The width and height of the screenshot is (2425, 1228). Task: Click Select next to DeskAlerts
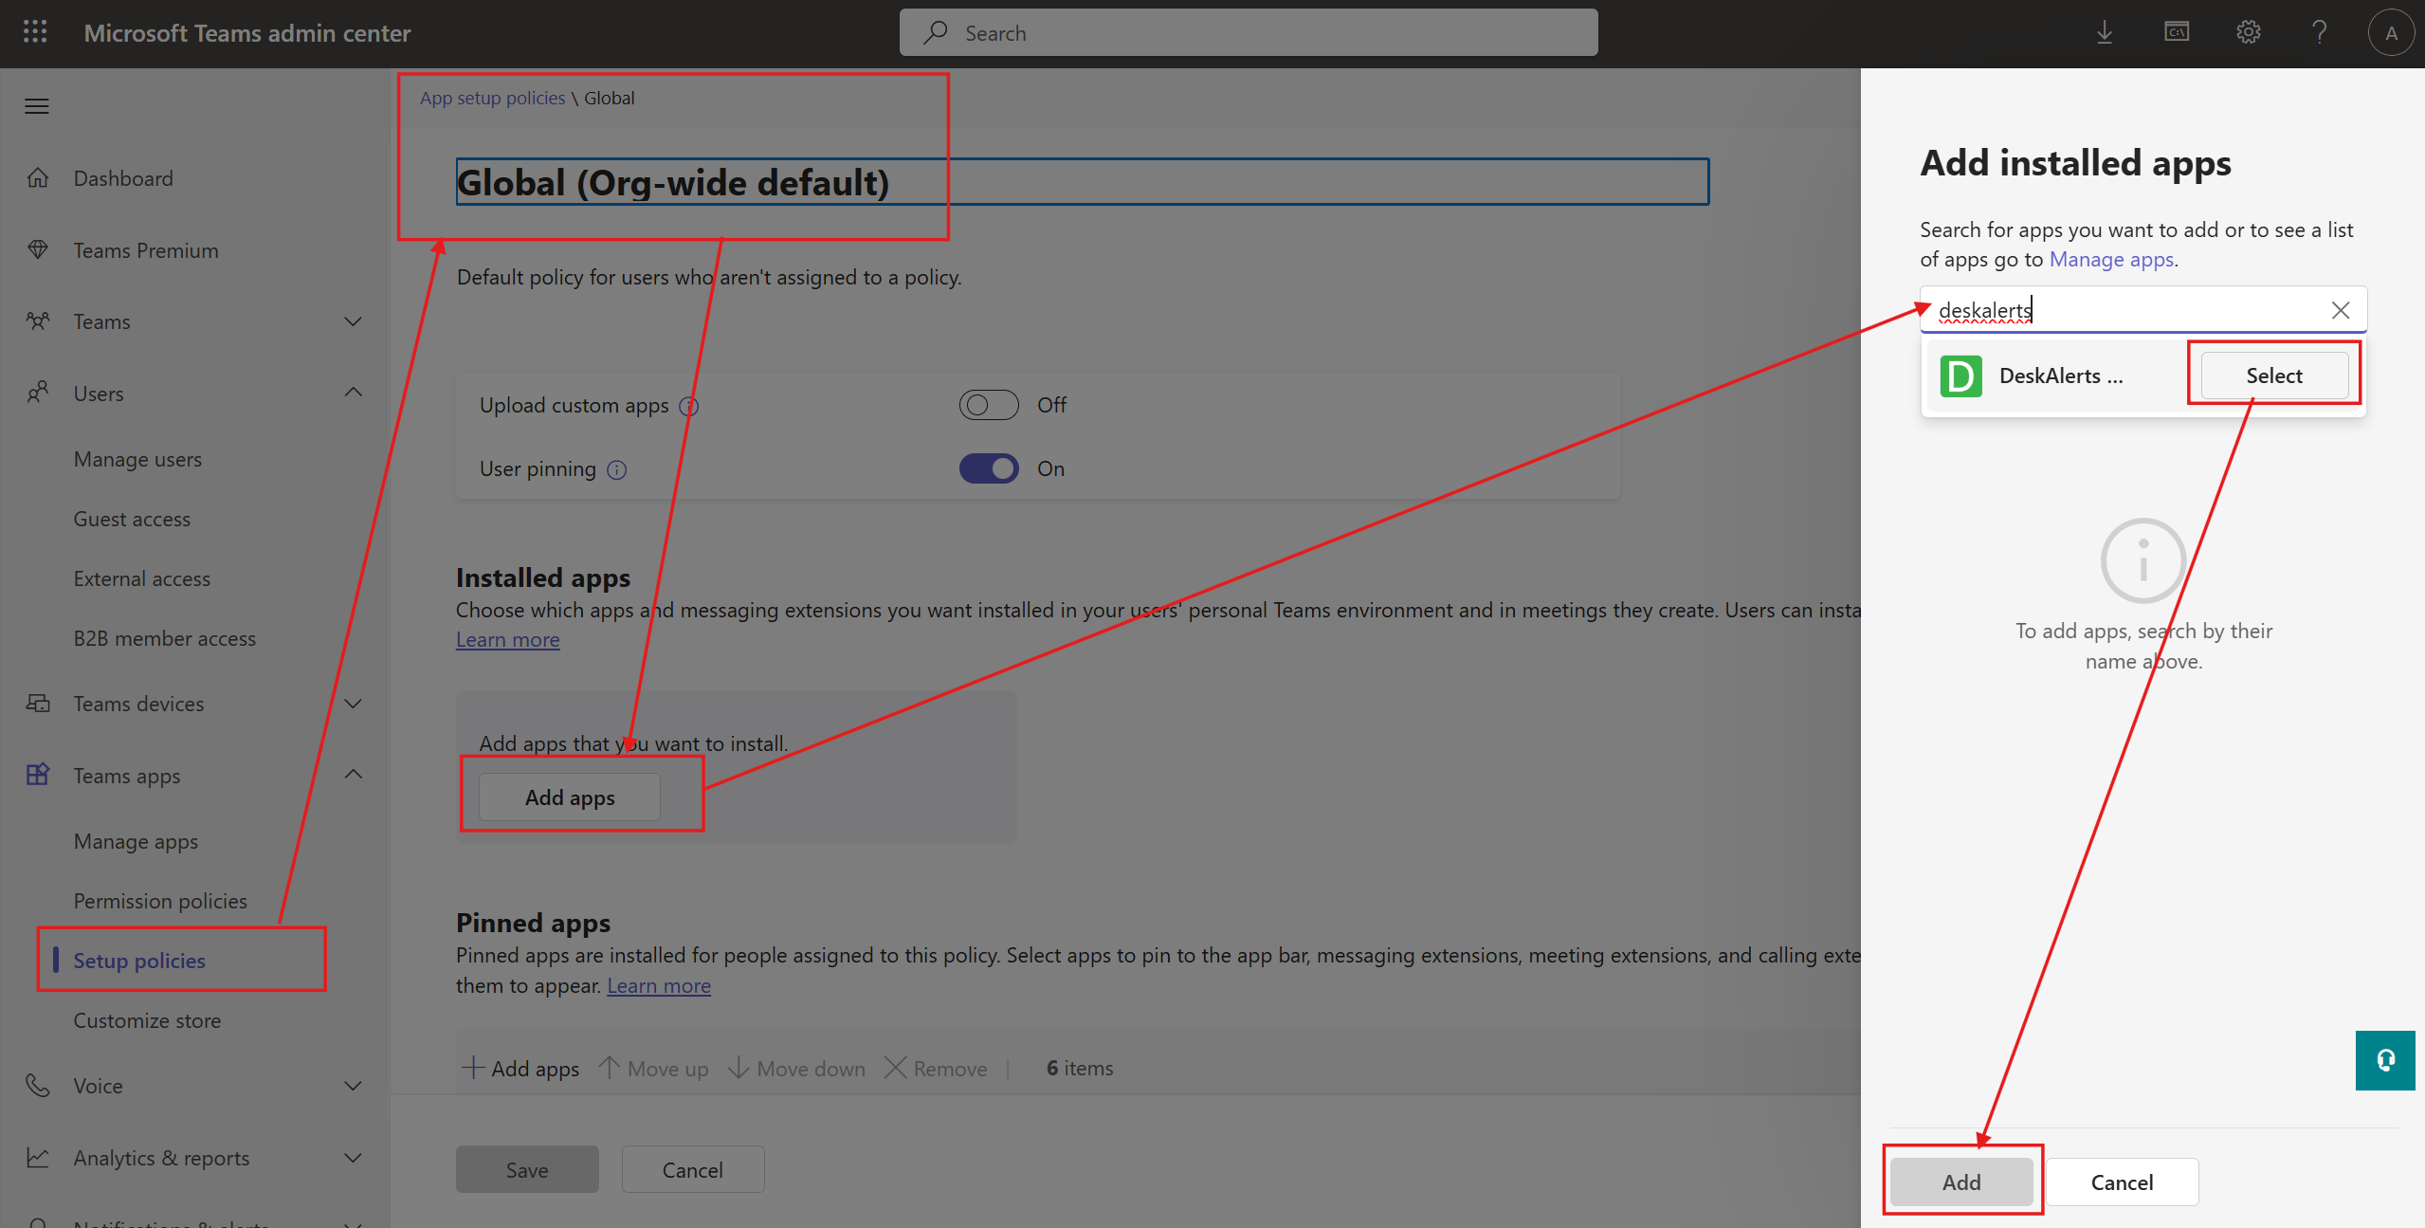[x=2273, y=375]
